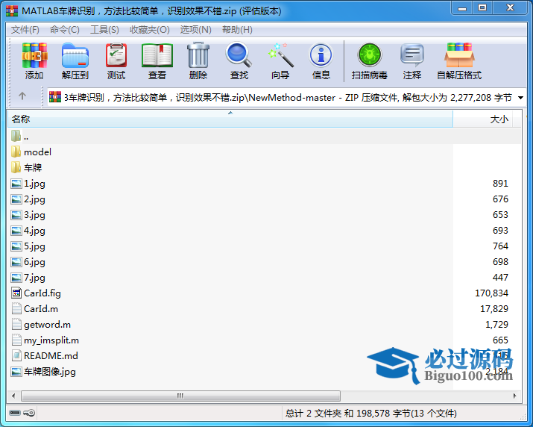Open the Favorites (收藏夹) menu

tap(150, 30)
